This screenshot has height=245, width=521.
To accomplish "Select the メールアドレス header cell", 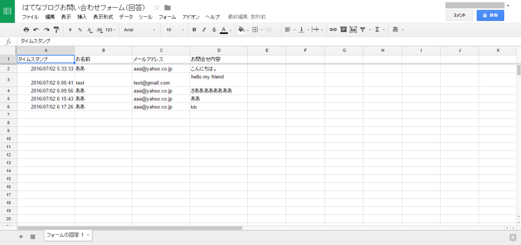I will [161, 59].
